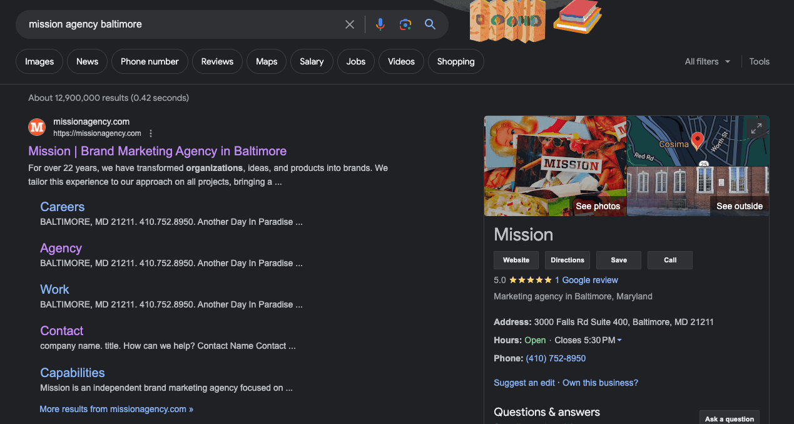Switch to Shopping results
This screenshot has height=424, width=794.
pos(456,61)
